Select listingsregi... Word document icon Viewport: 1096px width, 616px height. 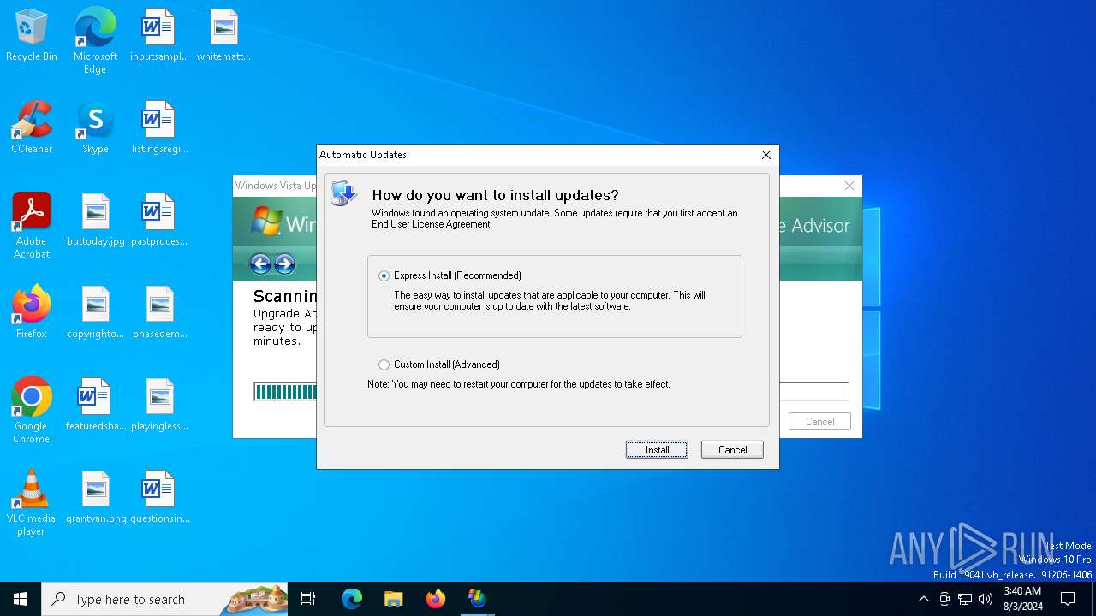tap(159, 128)
